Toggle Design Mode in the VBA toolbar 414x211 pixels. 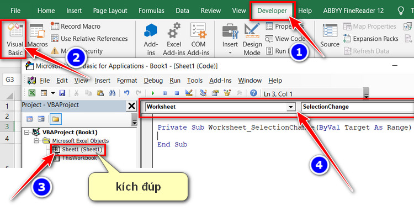click(189, 93)
